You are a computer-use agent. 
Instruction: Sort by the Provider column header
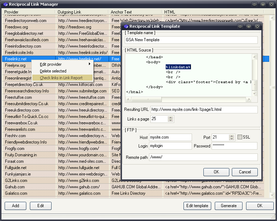(28, 12)
